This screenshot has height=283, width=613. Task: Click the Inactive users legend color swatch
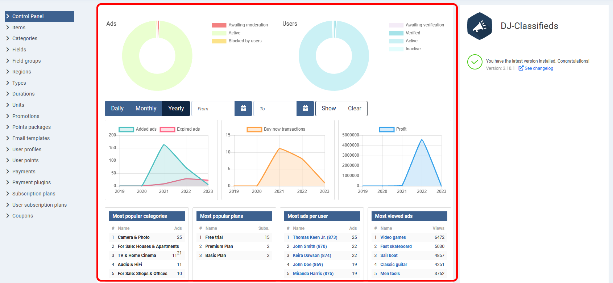(396, 49)
